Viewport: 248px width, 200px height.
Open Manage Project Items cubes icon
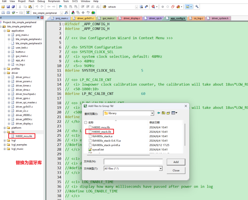point(73,13)
